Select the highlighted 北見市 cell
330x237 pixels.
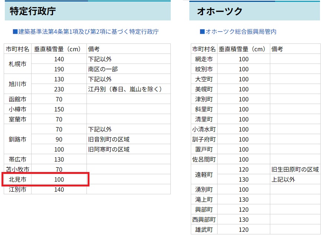coord(18,179)
